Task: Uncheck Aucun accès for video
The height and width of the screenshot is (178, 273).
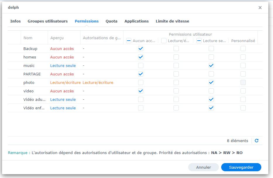Action: coord(141,91)
